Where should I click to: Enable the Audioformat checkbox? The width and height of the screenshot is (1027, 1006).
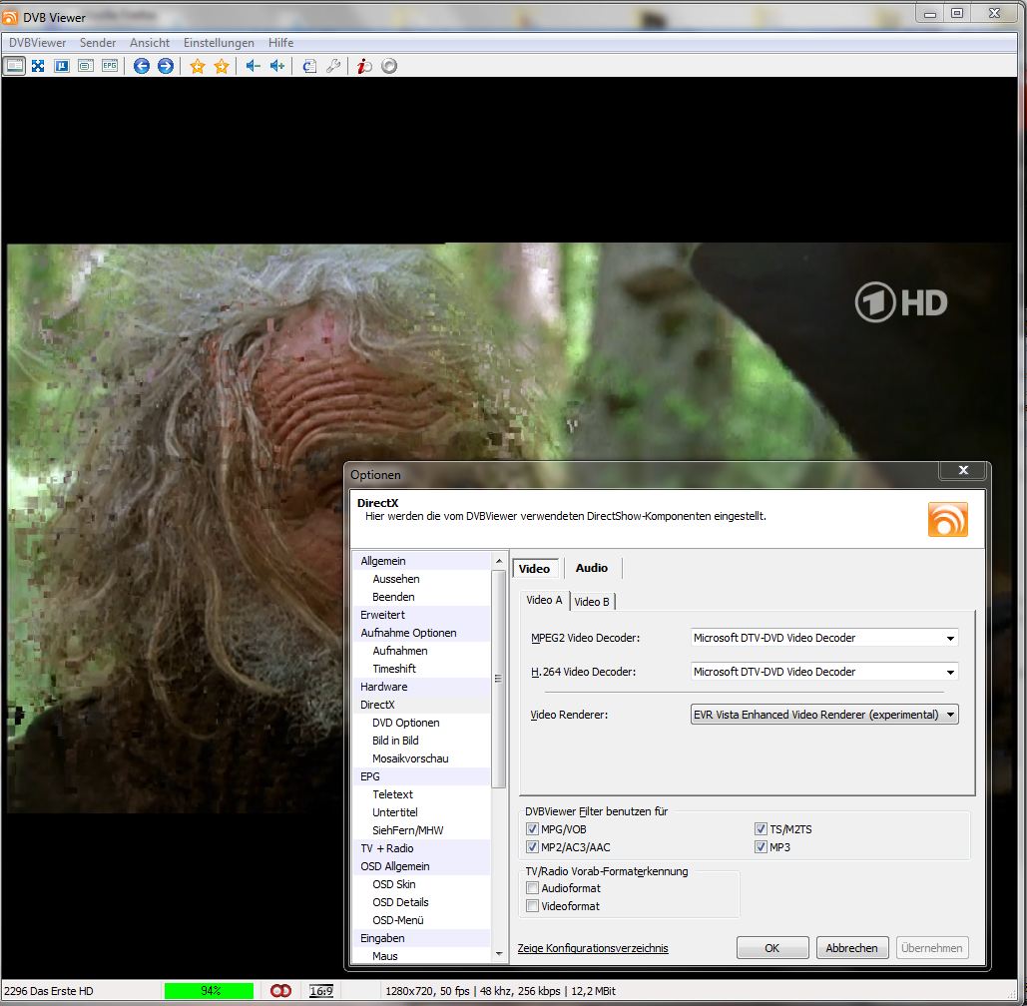(533, 888)
